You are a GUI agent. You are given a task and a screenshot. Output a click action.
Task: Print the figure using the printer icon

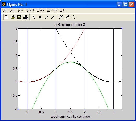[x=26, y=17]
